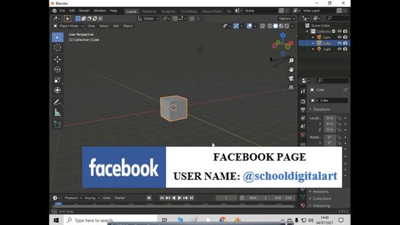This screenshot has width=400, height=225.
Task: Switch perspective/orthographic grid icon
Action: 291,87
